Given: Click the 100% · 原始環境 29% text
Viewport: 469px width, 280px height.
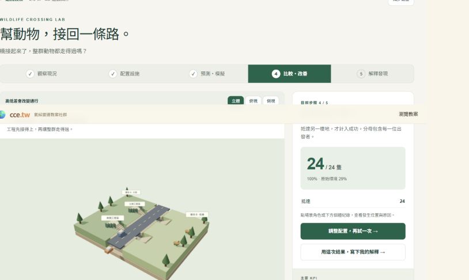Looking at the screenshot, I should coord(327,179).
